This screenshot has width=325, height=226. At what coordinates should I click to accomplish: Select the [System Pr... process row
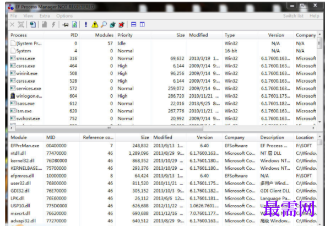[162, 44]
